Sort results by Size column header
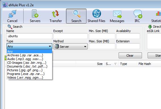The height and width of the screenshot is (109, 161). point(90,64)
